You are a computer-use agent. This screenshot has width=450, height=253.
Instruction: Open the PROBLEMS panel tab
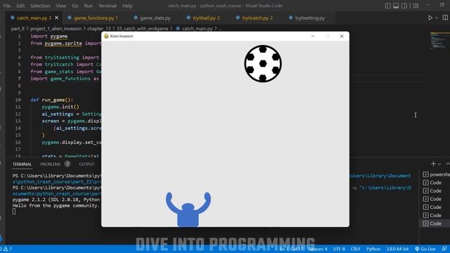(x=51, y=164)
